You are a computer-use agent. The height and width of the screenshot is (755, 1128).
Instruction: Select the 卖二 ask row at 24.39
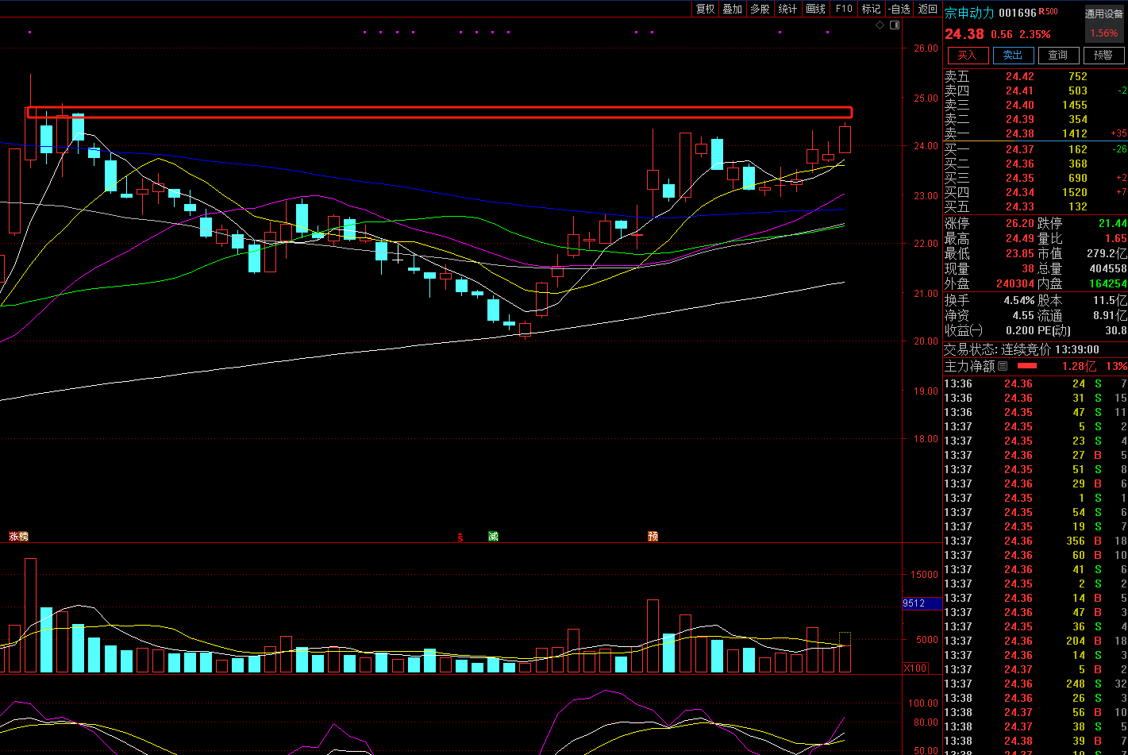click(1035, 119)
